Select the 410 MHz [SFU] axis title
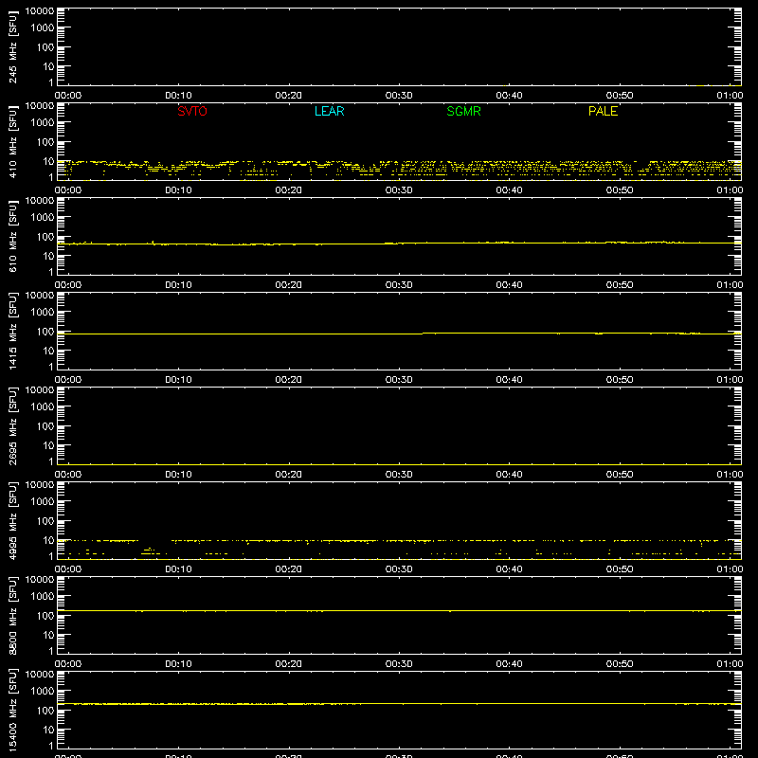Image resolution: width=758 pixels, height=758 pixels. (12, 141)
